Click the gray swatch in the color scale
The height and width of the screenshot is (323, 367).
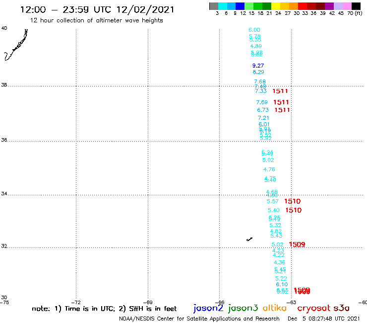(214, 6)
